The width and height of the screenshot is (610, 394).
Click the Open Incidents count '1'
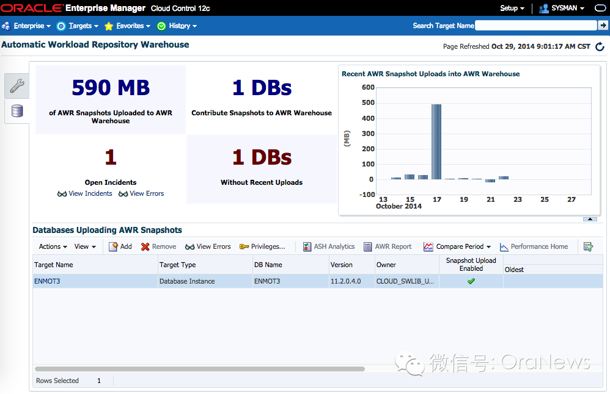click(x=111, y=157)
